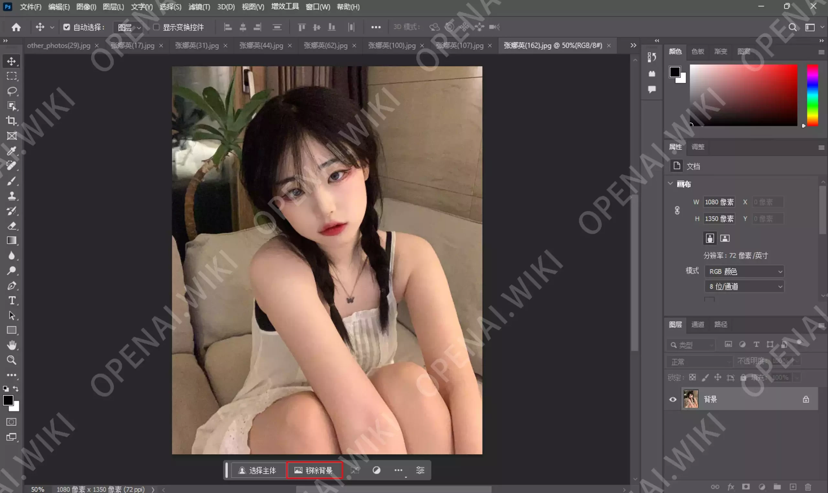Select the Zoom tool
The height and width of the screenshot is (493, 828).
pyautogui.click(x=12, y=360)
